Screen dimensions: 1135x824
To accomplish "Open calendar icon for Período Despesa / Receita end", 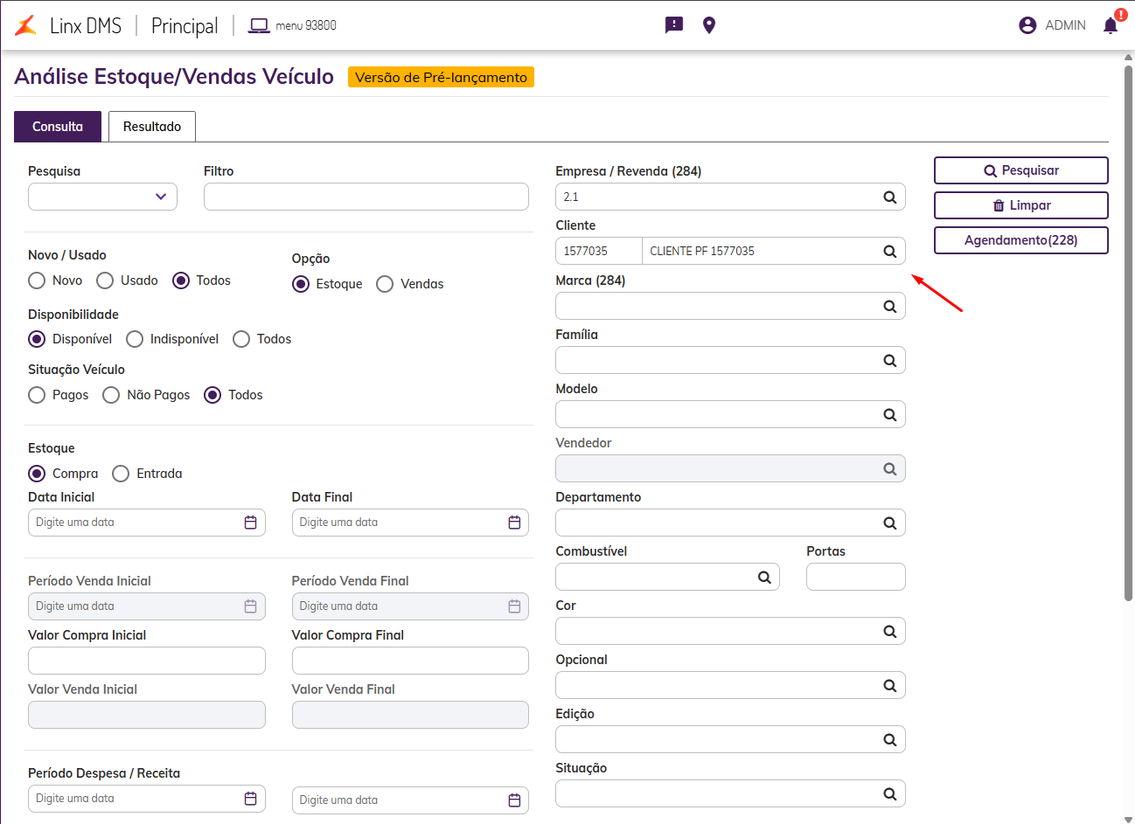I will point(514,800).
